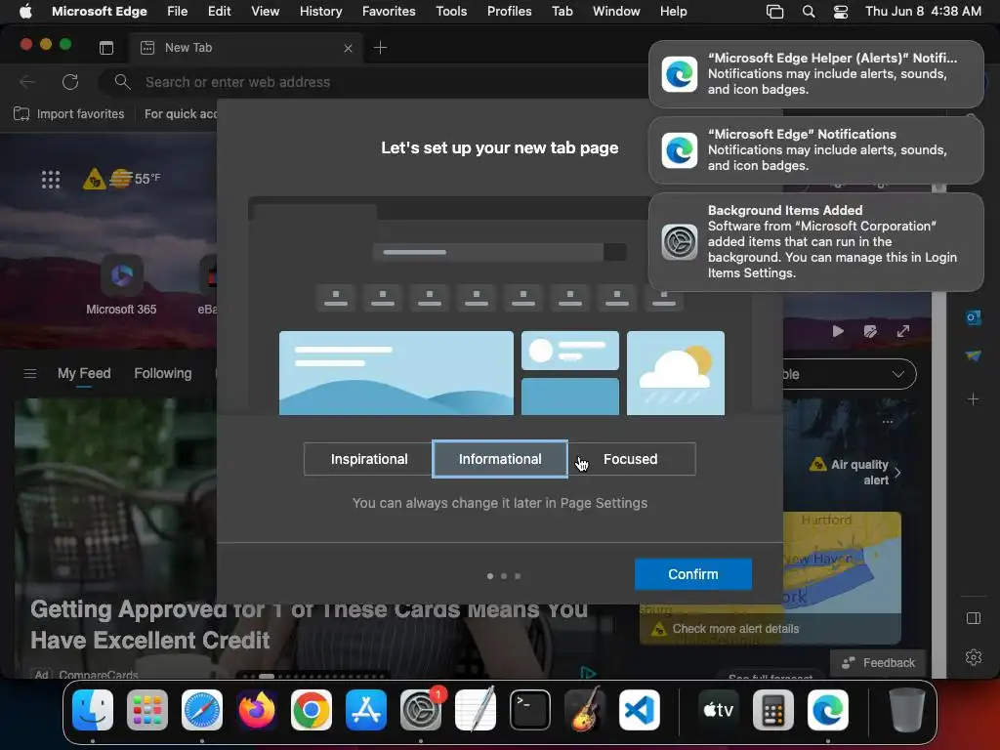Go back to previous page

pyautogui.click(x=26, y=82)
